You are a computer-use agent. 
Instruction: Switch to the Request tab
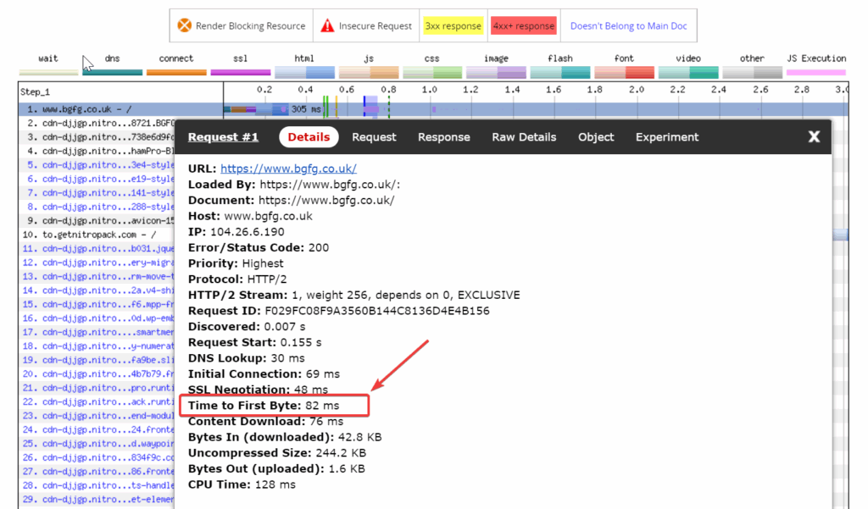(374, 137)
